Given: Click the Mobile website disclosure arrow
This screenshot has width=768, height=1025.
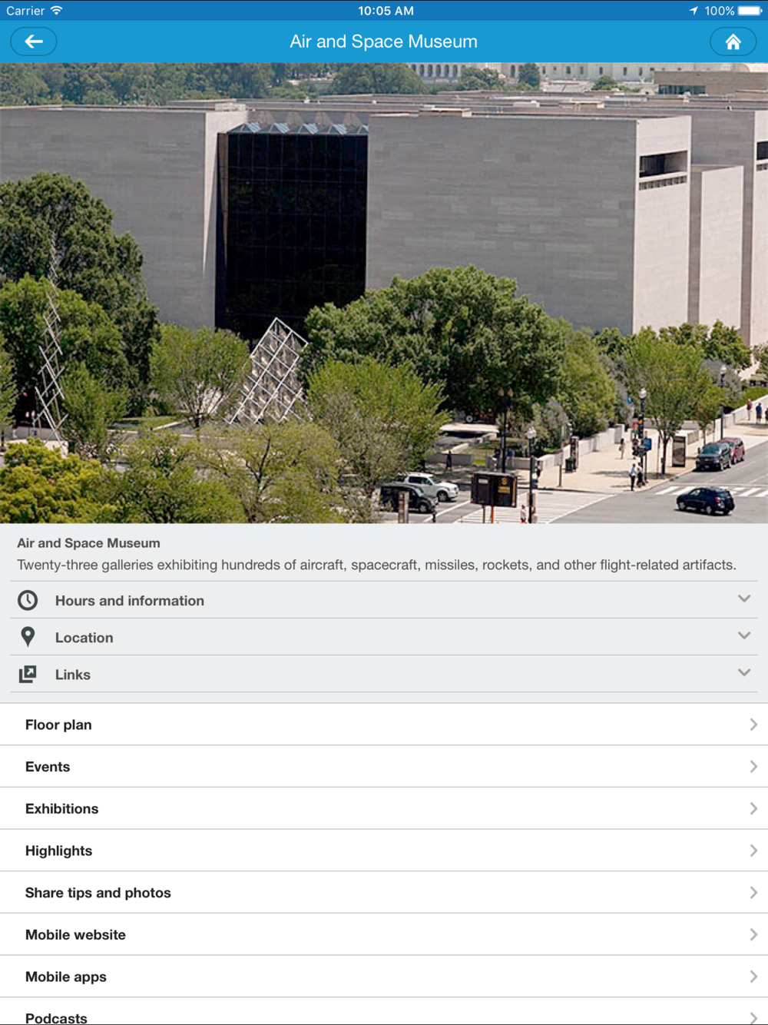Looking at the screenshot, I should pos(753,935).
